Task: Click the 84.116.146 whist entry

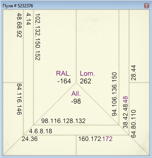Action: pos(19,99)
